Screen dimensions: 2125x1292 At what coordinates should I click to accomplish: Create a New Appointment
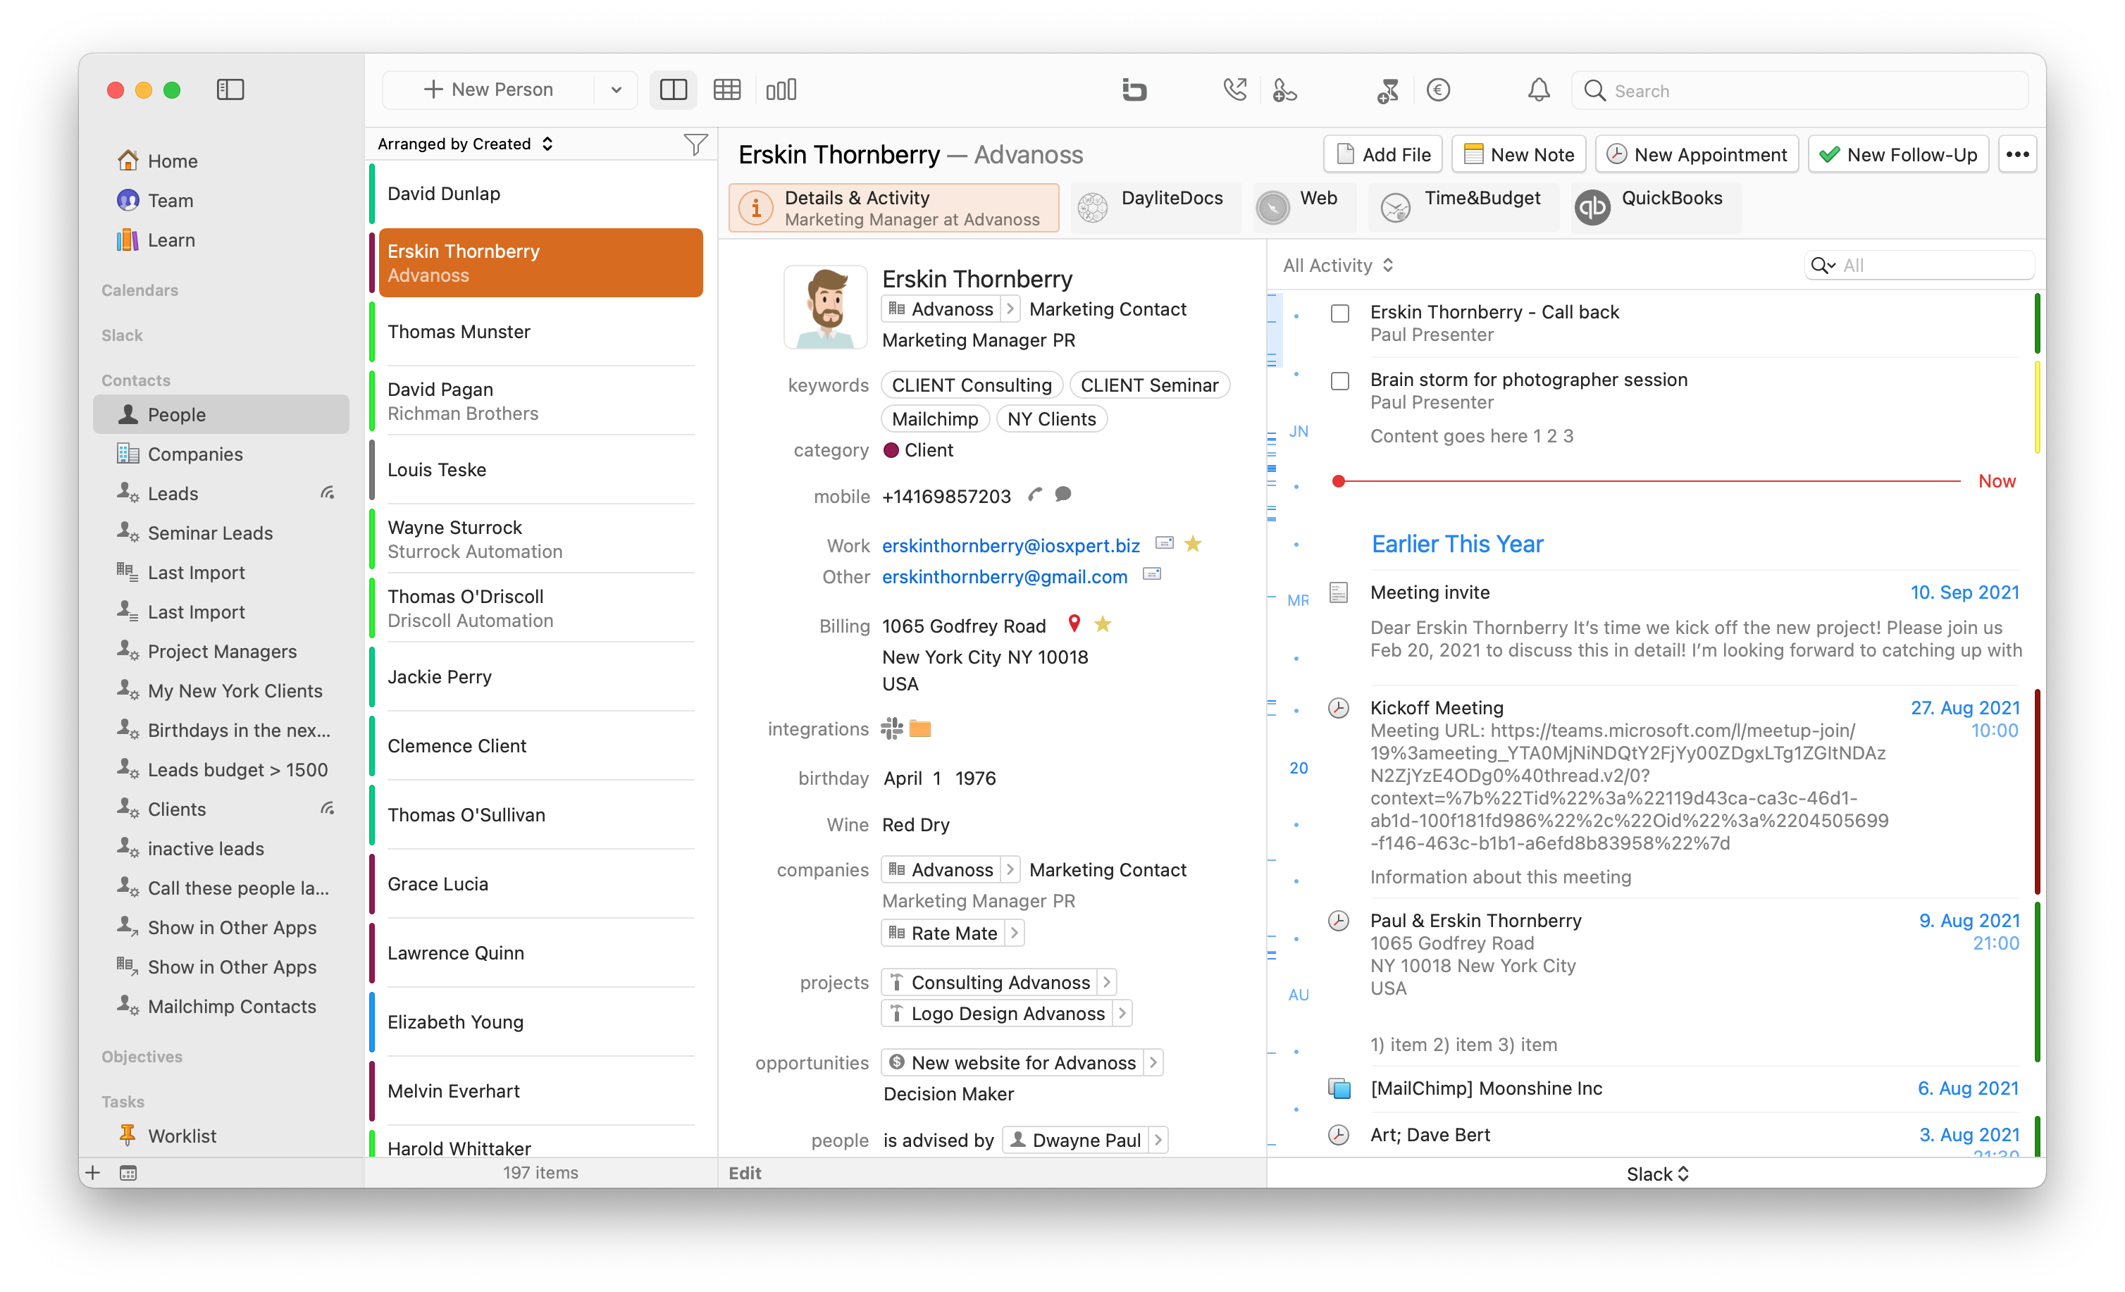1697,154
